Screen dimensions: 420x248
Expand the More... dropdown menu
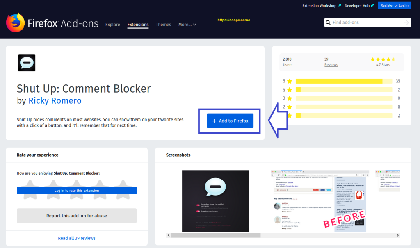pos(187,25)
